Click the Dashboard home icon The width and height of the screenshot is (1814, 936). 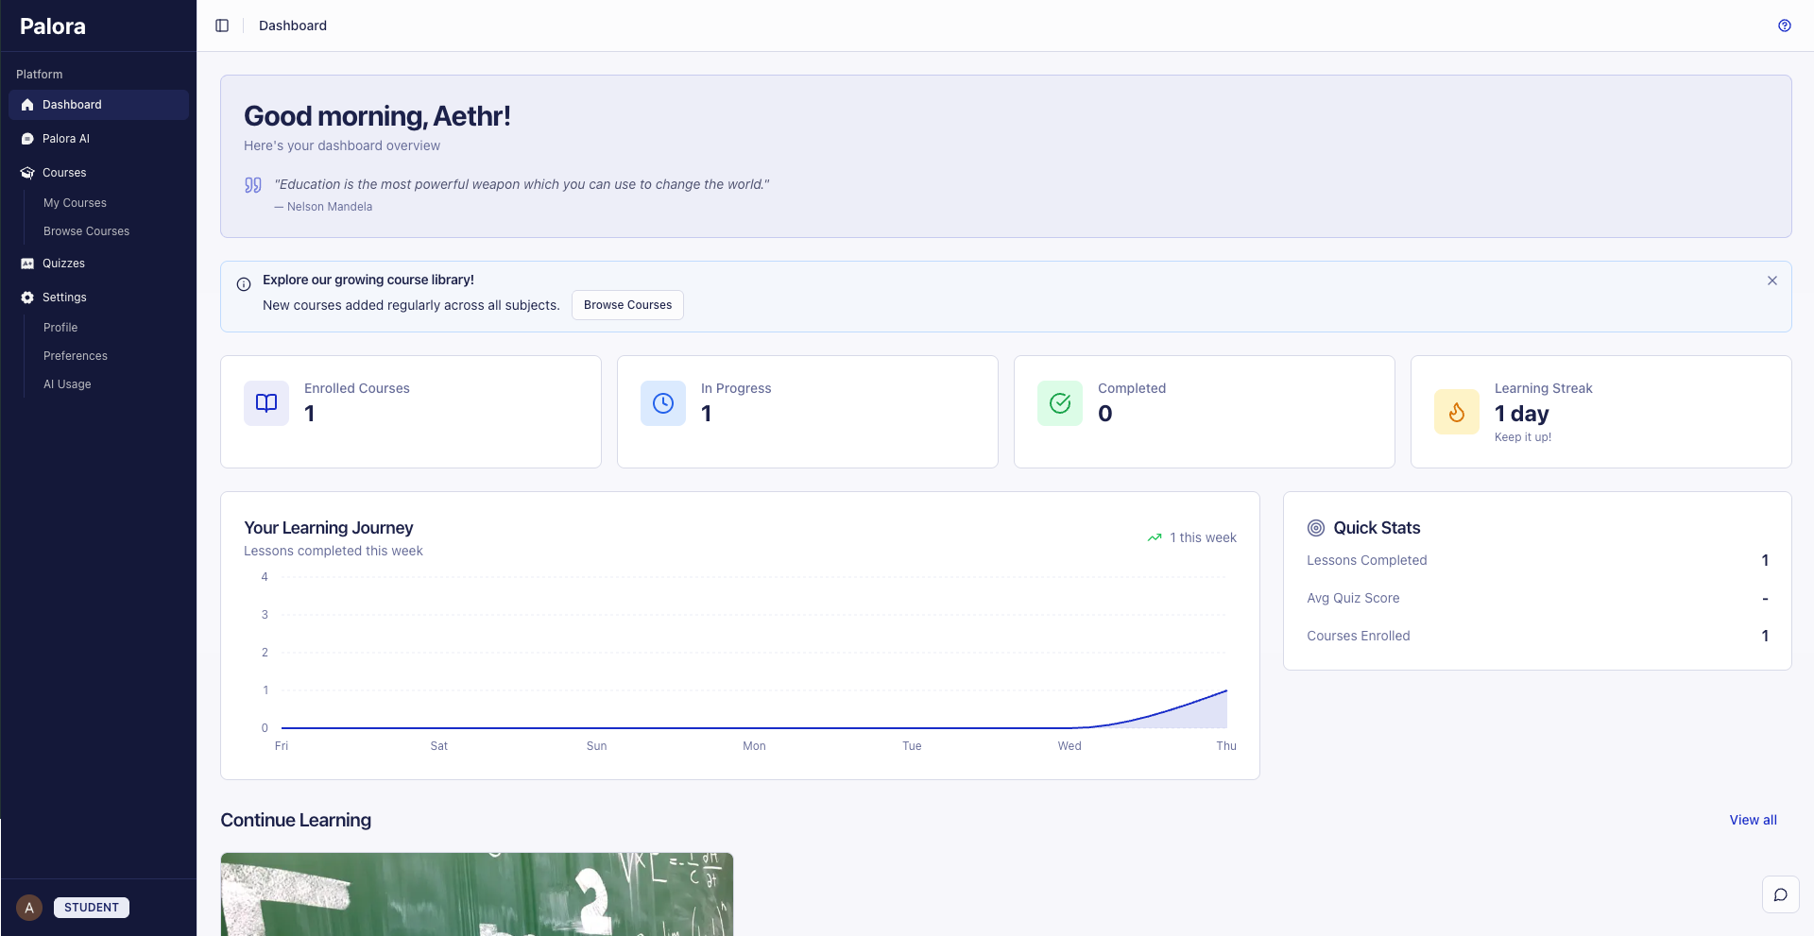(x=26, y=104)
